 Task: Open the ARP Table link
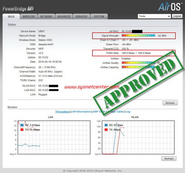click(x=99, y=112)
